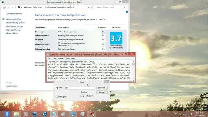Close the Find dialog with X
Viewport: 208px width, 117px height.
click(106, 82)
